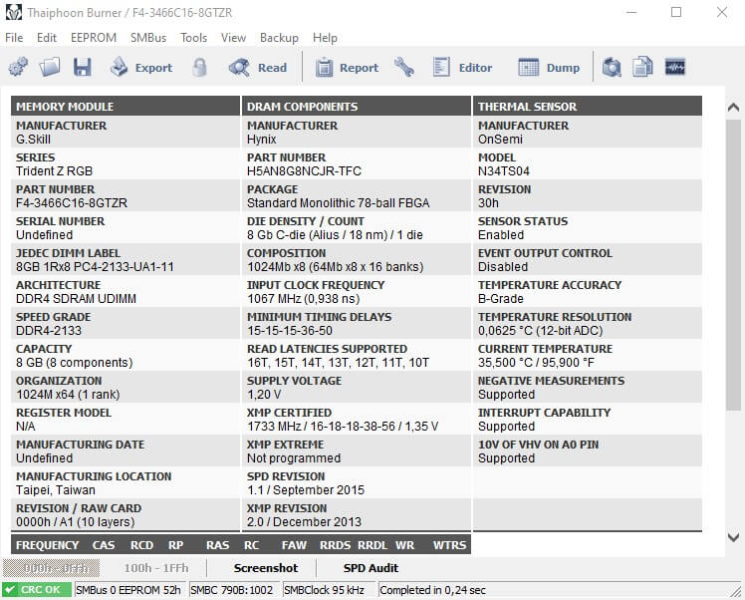Click the copy documents icon
This screenshot has width=745, height=600.
(x=643, y=68)
